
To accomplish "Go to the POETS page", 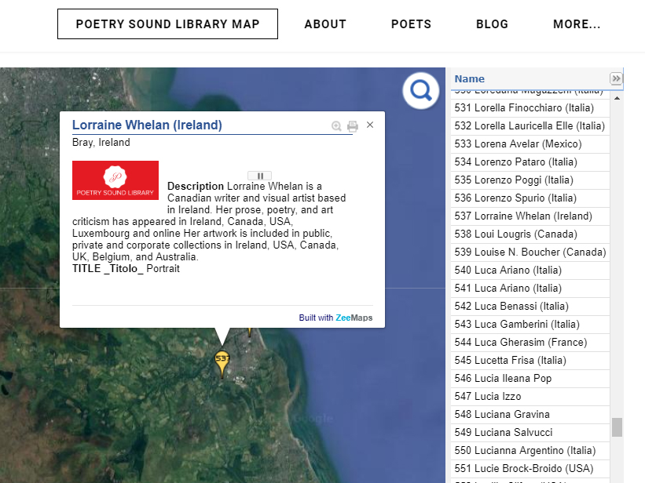I will (411, 24).
